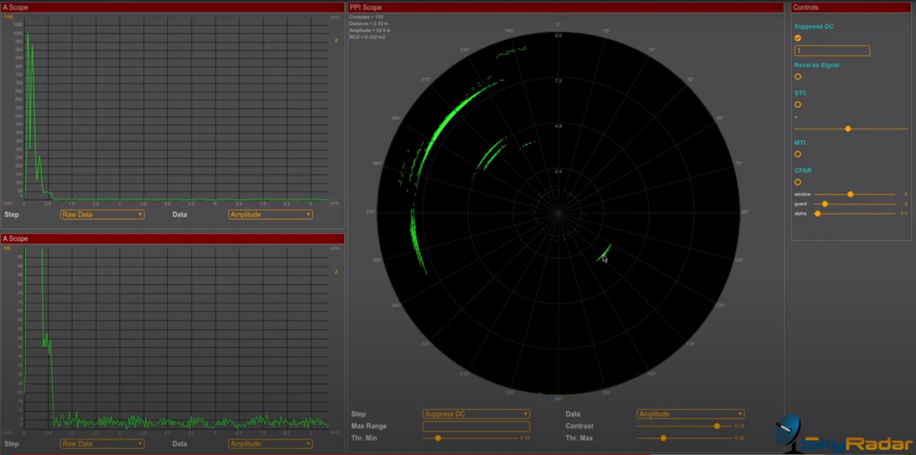Screen dimensions: 916x455
Task: Click the bottom A Scope panel title bar
Action: [173, 239]
